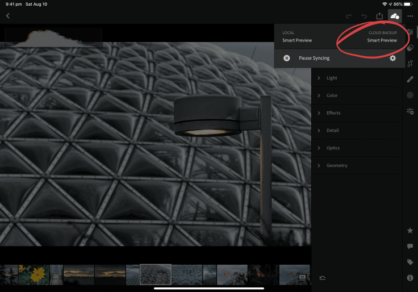Click the reset edits arrow icon
The height and width of the screenshot is (292, 418).
click(x=322, y=278)
